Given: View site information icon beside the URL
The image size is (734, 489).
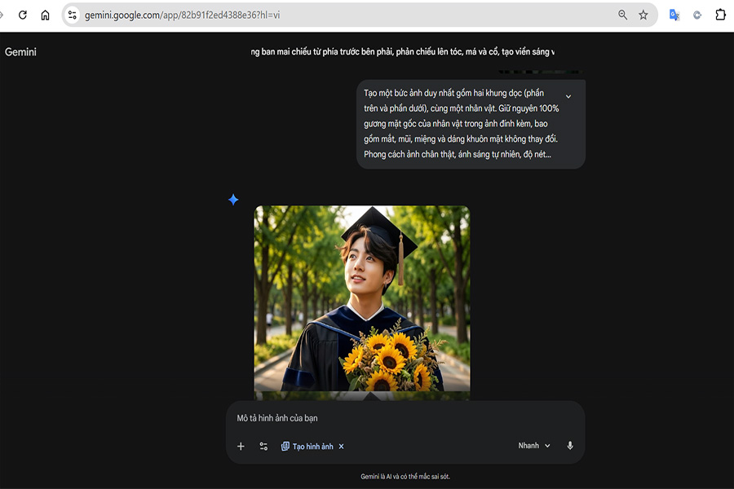Looking at the screenshot, I should [73, 15].
